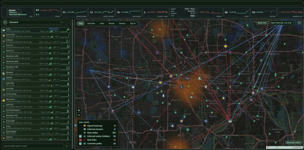Open the Network panel dropdown
Screen dimensions: 304x150
pyautogui.click(x=36, y=22)
